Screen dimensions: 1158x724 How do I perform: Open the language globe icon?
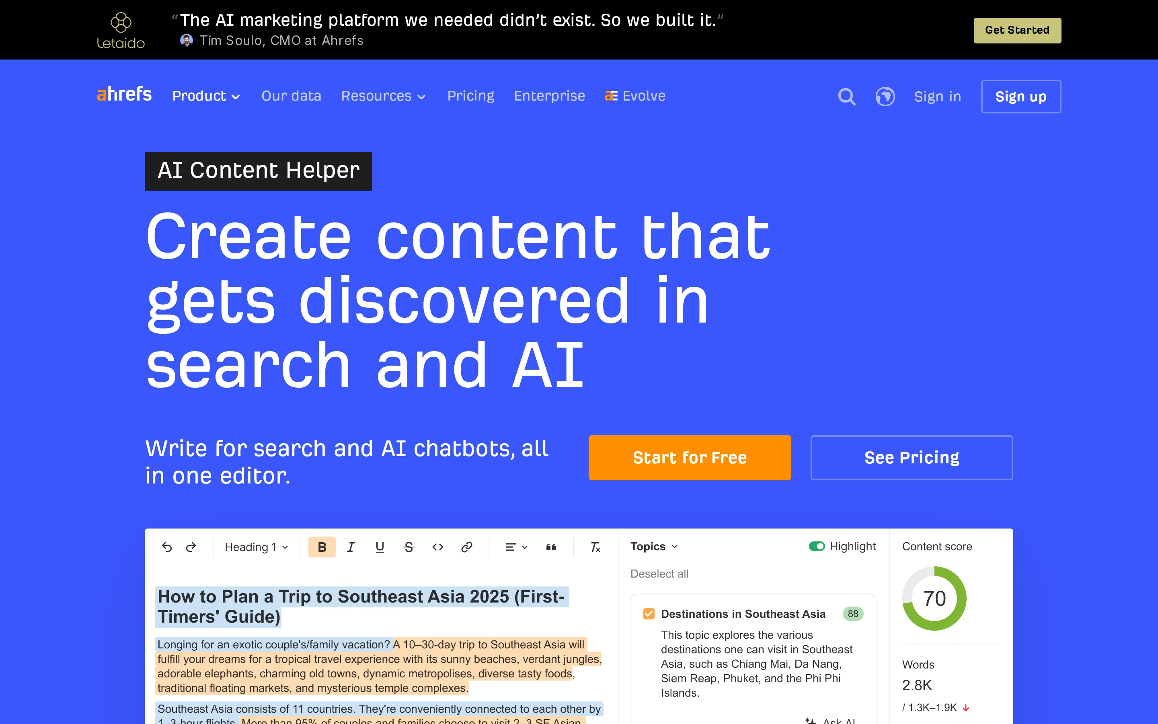pos(885,97)
